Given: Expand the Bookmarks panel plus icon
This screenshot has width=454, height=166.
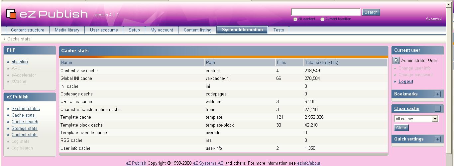Looking at the screenshot, I should 437,94.
